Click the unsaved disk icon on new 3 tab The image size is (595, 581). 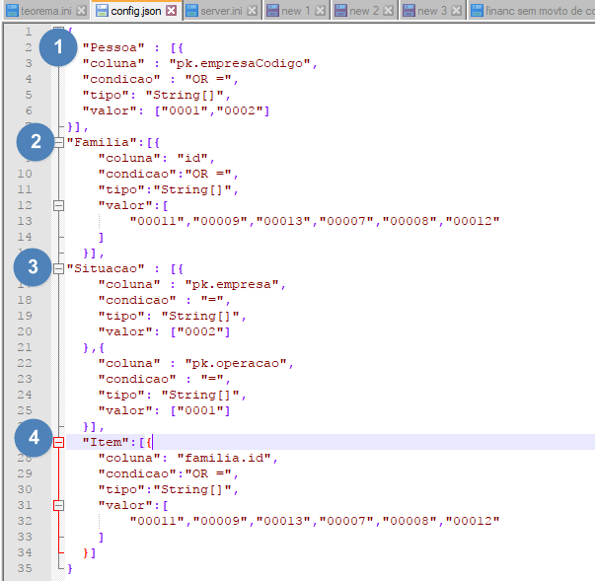click(409, 11)
